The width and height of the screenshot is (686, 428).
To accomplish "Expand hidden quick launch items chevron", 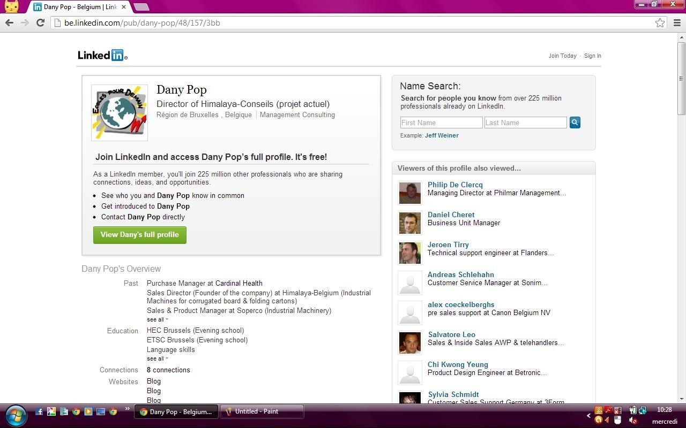I will (128, 409).
